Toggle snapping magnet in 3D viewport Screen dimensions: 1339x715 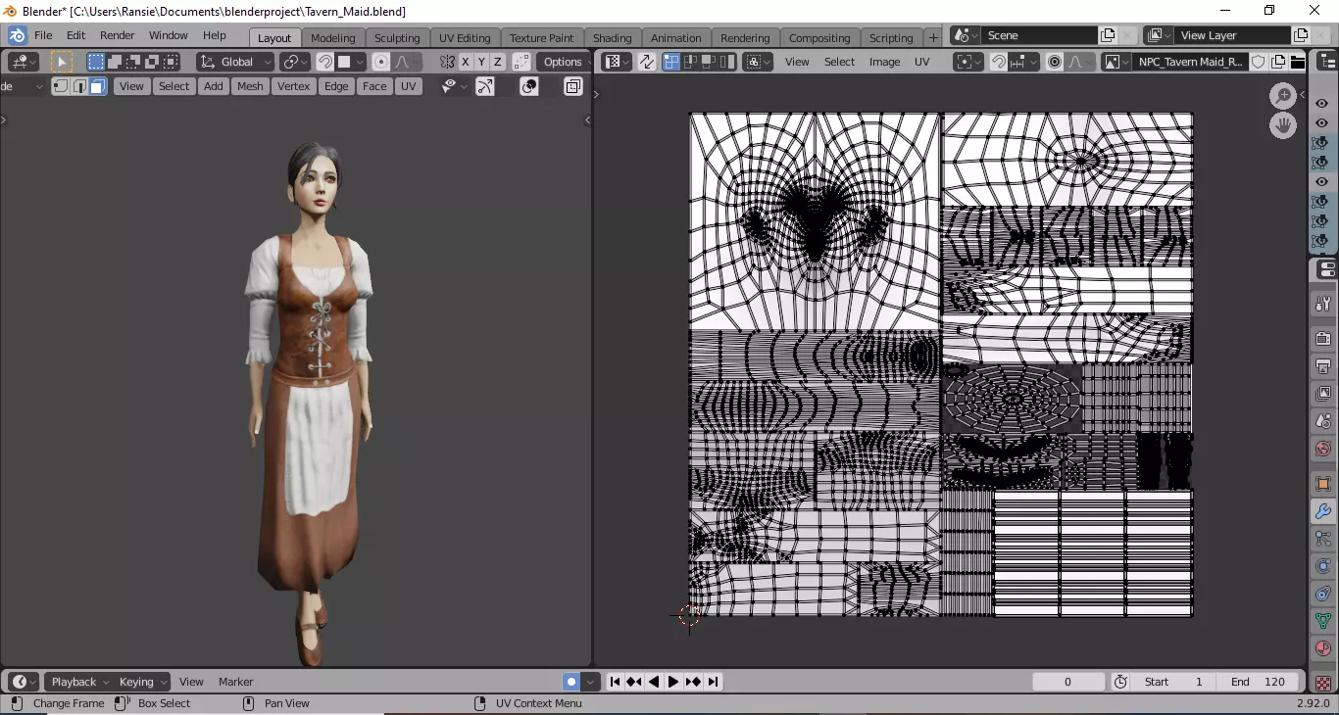coord(324,62)
